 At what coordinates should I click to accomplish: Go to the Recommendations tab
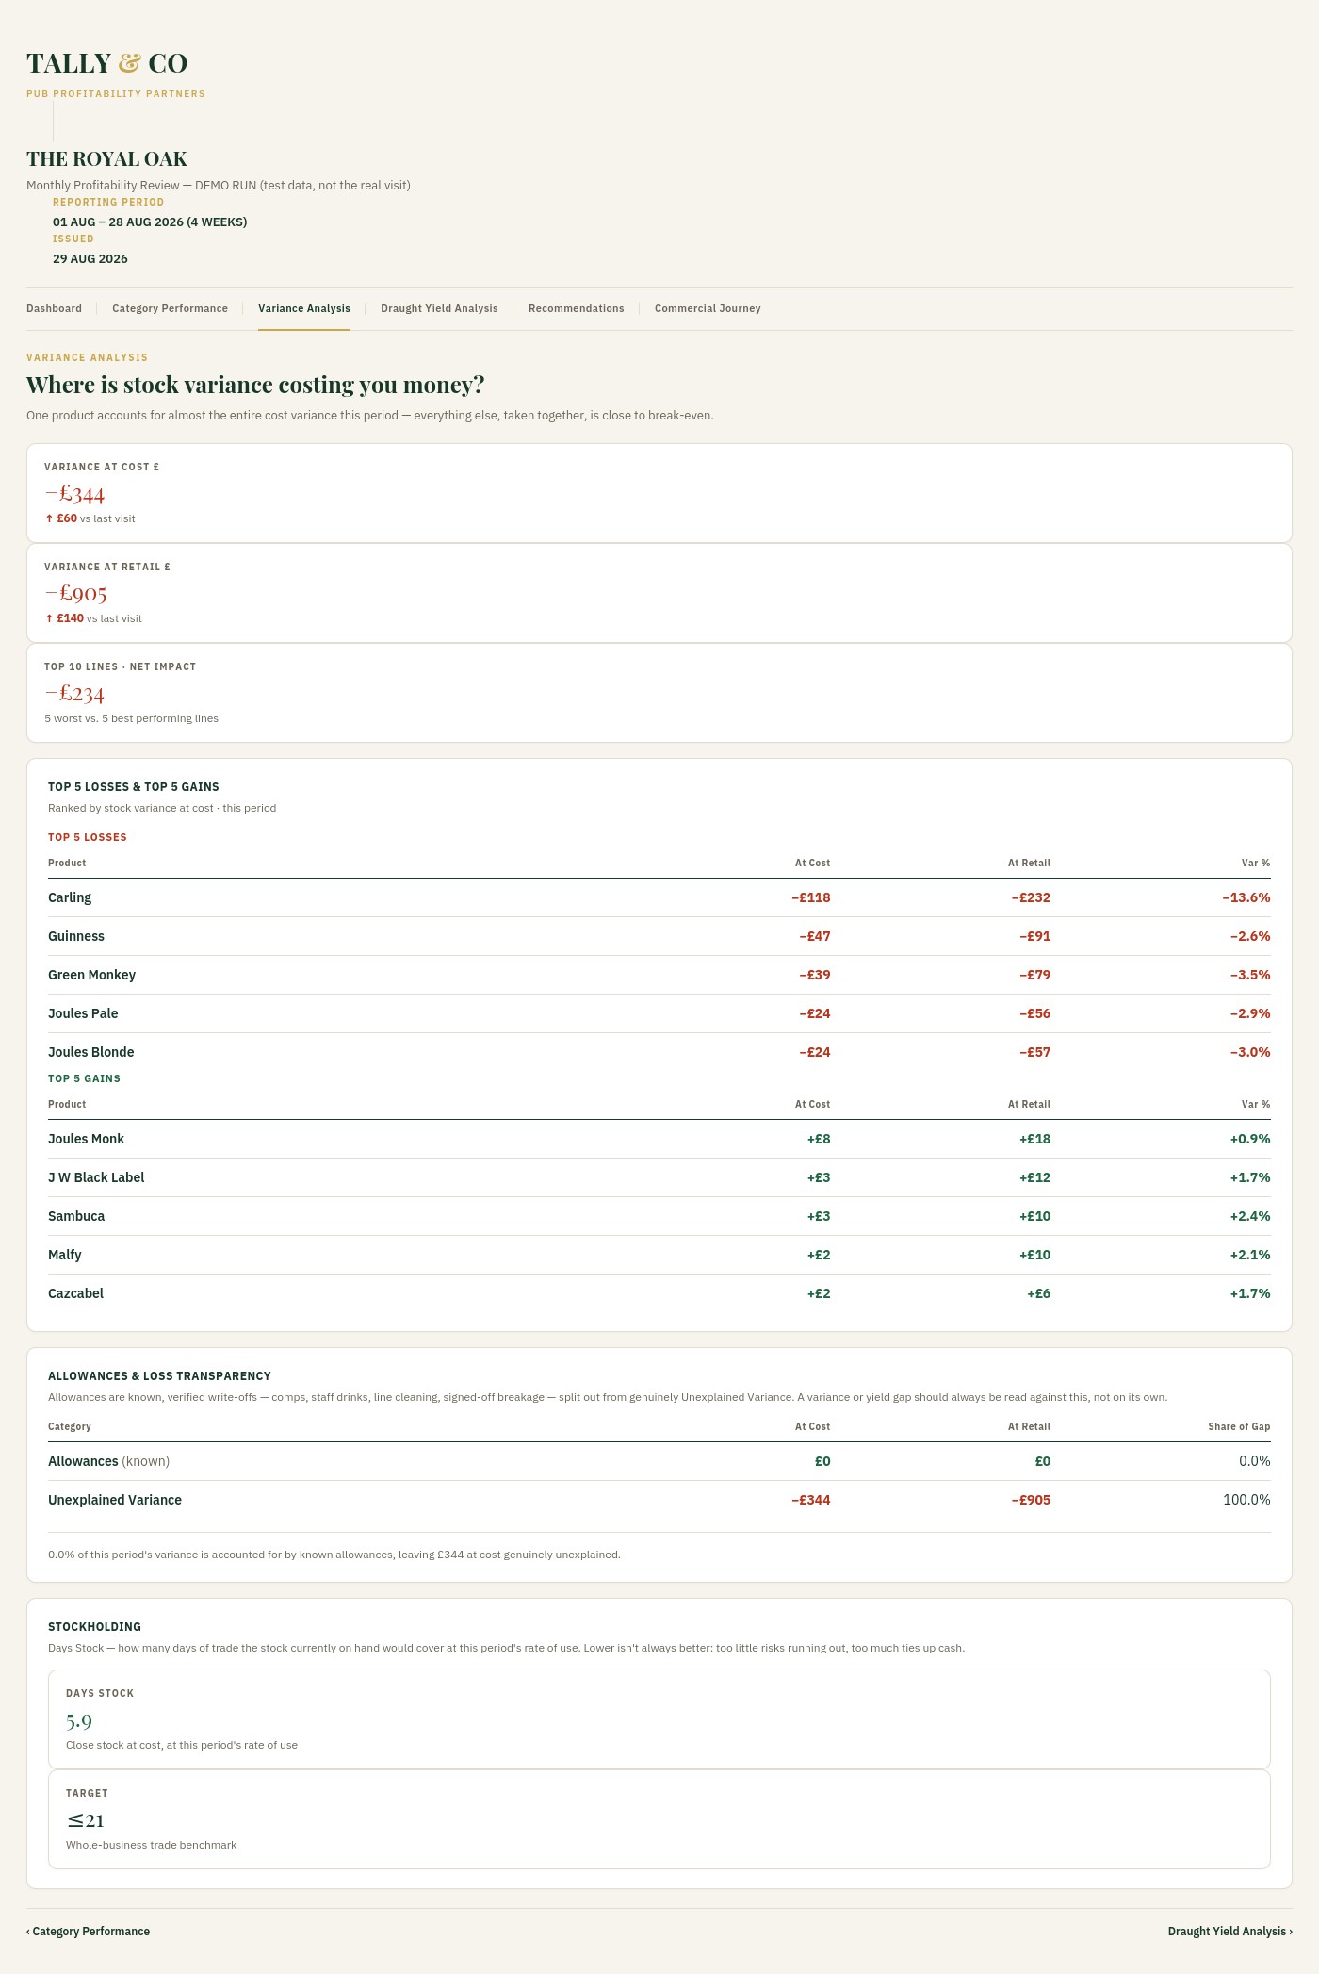pyautogui.click(x=577, y=308)
